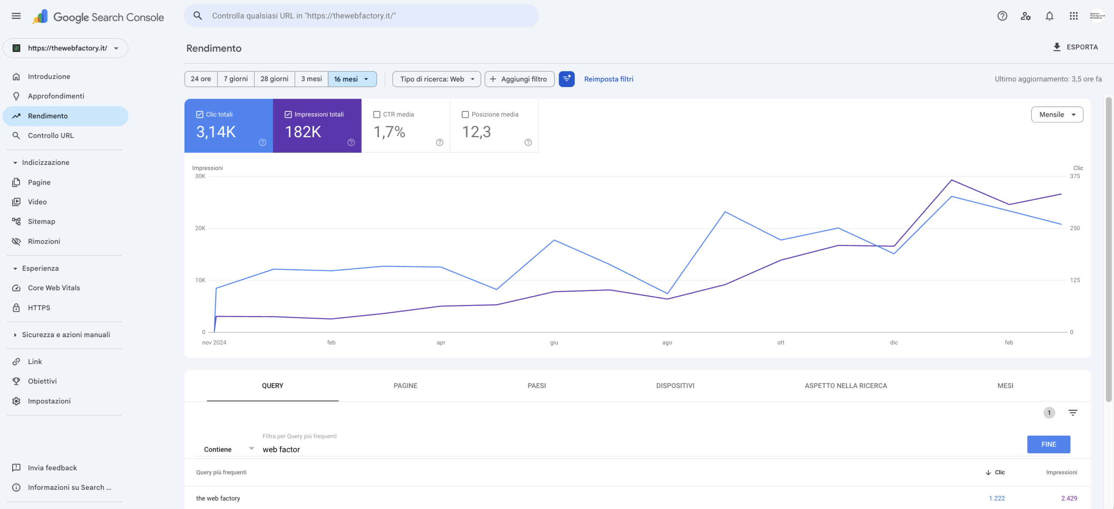
Task: Open the Google apps grid
Action: click(x=1074, y=16)
